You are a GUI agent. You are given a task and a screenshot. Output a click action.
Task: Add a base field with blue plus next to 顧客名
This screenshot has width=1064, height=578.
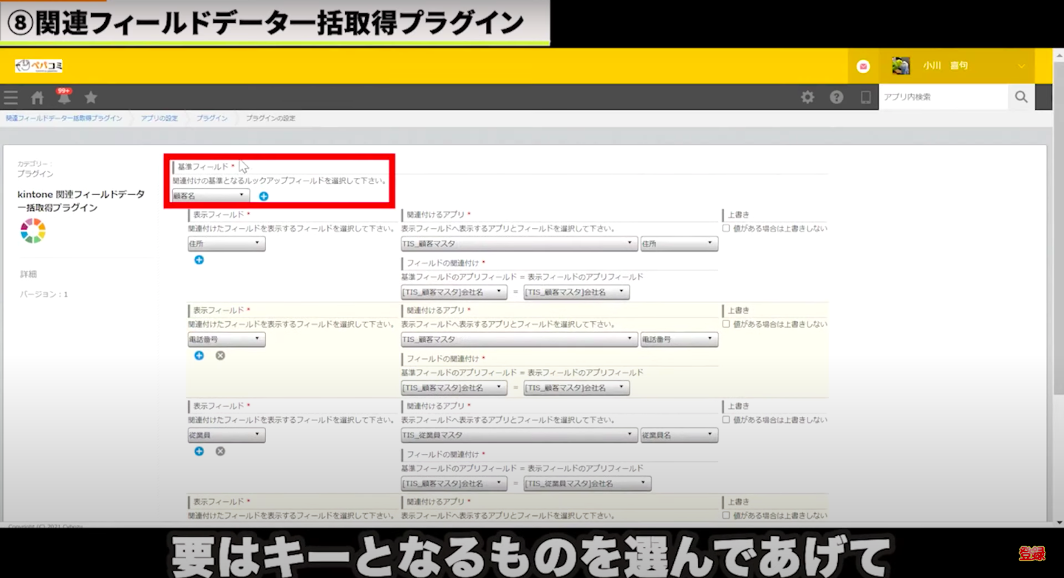point(264,196)
